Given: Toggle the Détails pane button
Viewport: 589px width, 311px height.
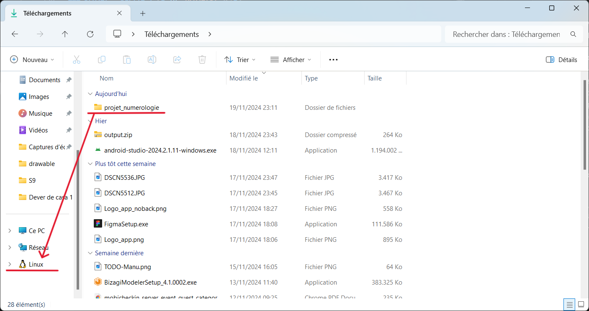Looking at the screenshot, I should point(561,60).
